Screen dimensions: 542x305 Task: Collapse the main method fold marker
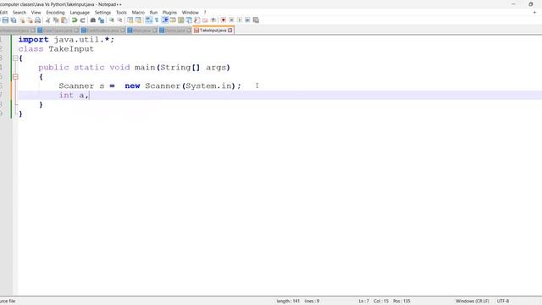coord(15,77)
